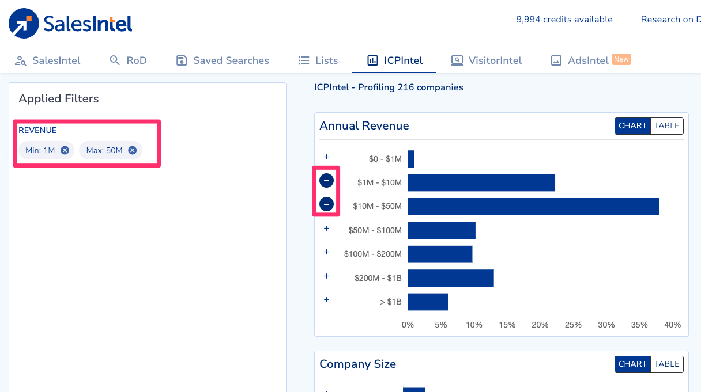Add the $50M - $100M revenue range
The image size is (701, 392).
(x=326, y=229)
